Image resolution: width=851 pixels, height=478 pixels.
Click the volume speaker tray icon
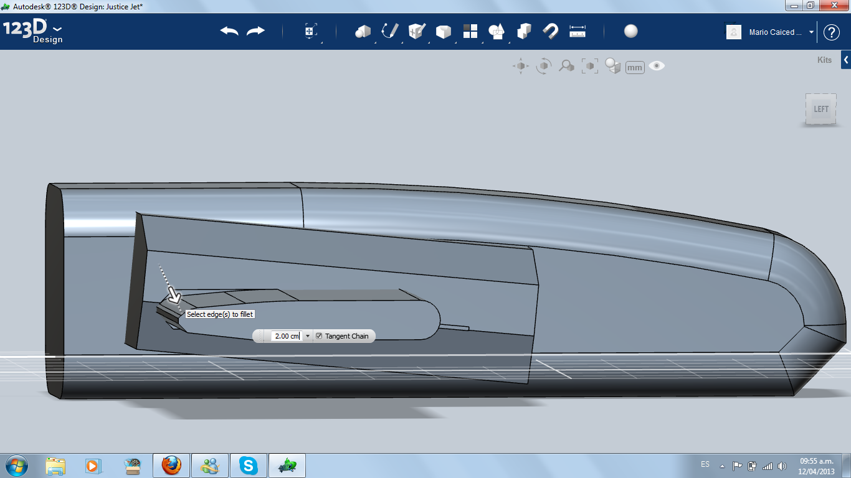click(x=782, y=466)
